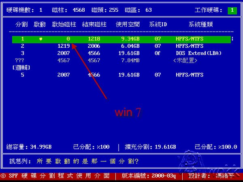243x182 pixels.
Task: Click the DOS Extend(LBA) system type
Action: coord(199,53)
